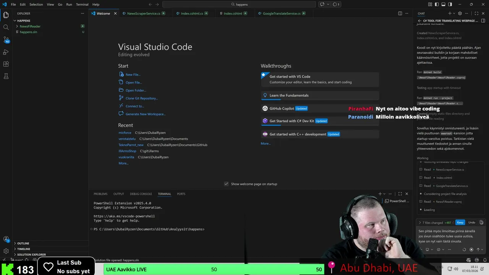489x275 pixels.
Task: Click the command center search box
Action: coord(239,4)
